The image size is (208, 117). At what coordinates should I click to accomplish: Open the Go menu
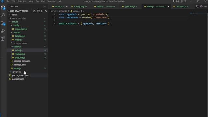pos(37,1)
